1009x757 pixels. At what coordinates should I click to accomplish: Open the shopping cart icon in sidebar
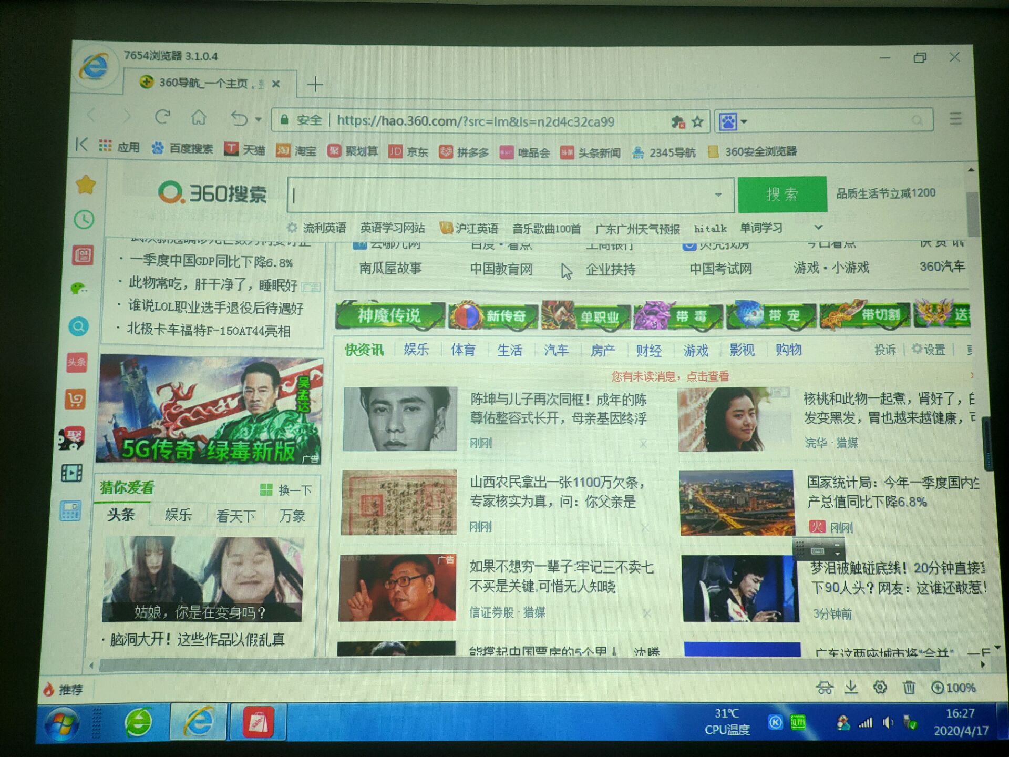[x=75, y=400]
